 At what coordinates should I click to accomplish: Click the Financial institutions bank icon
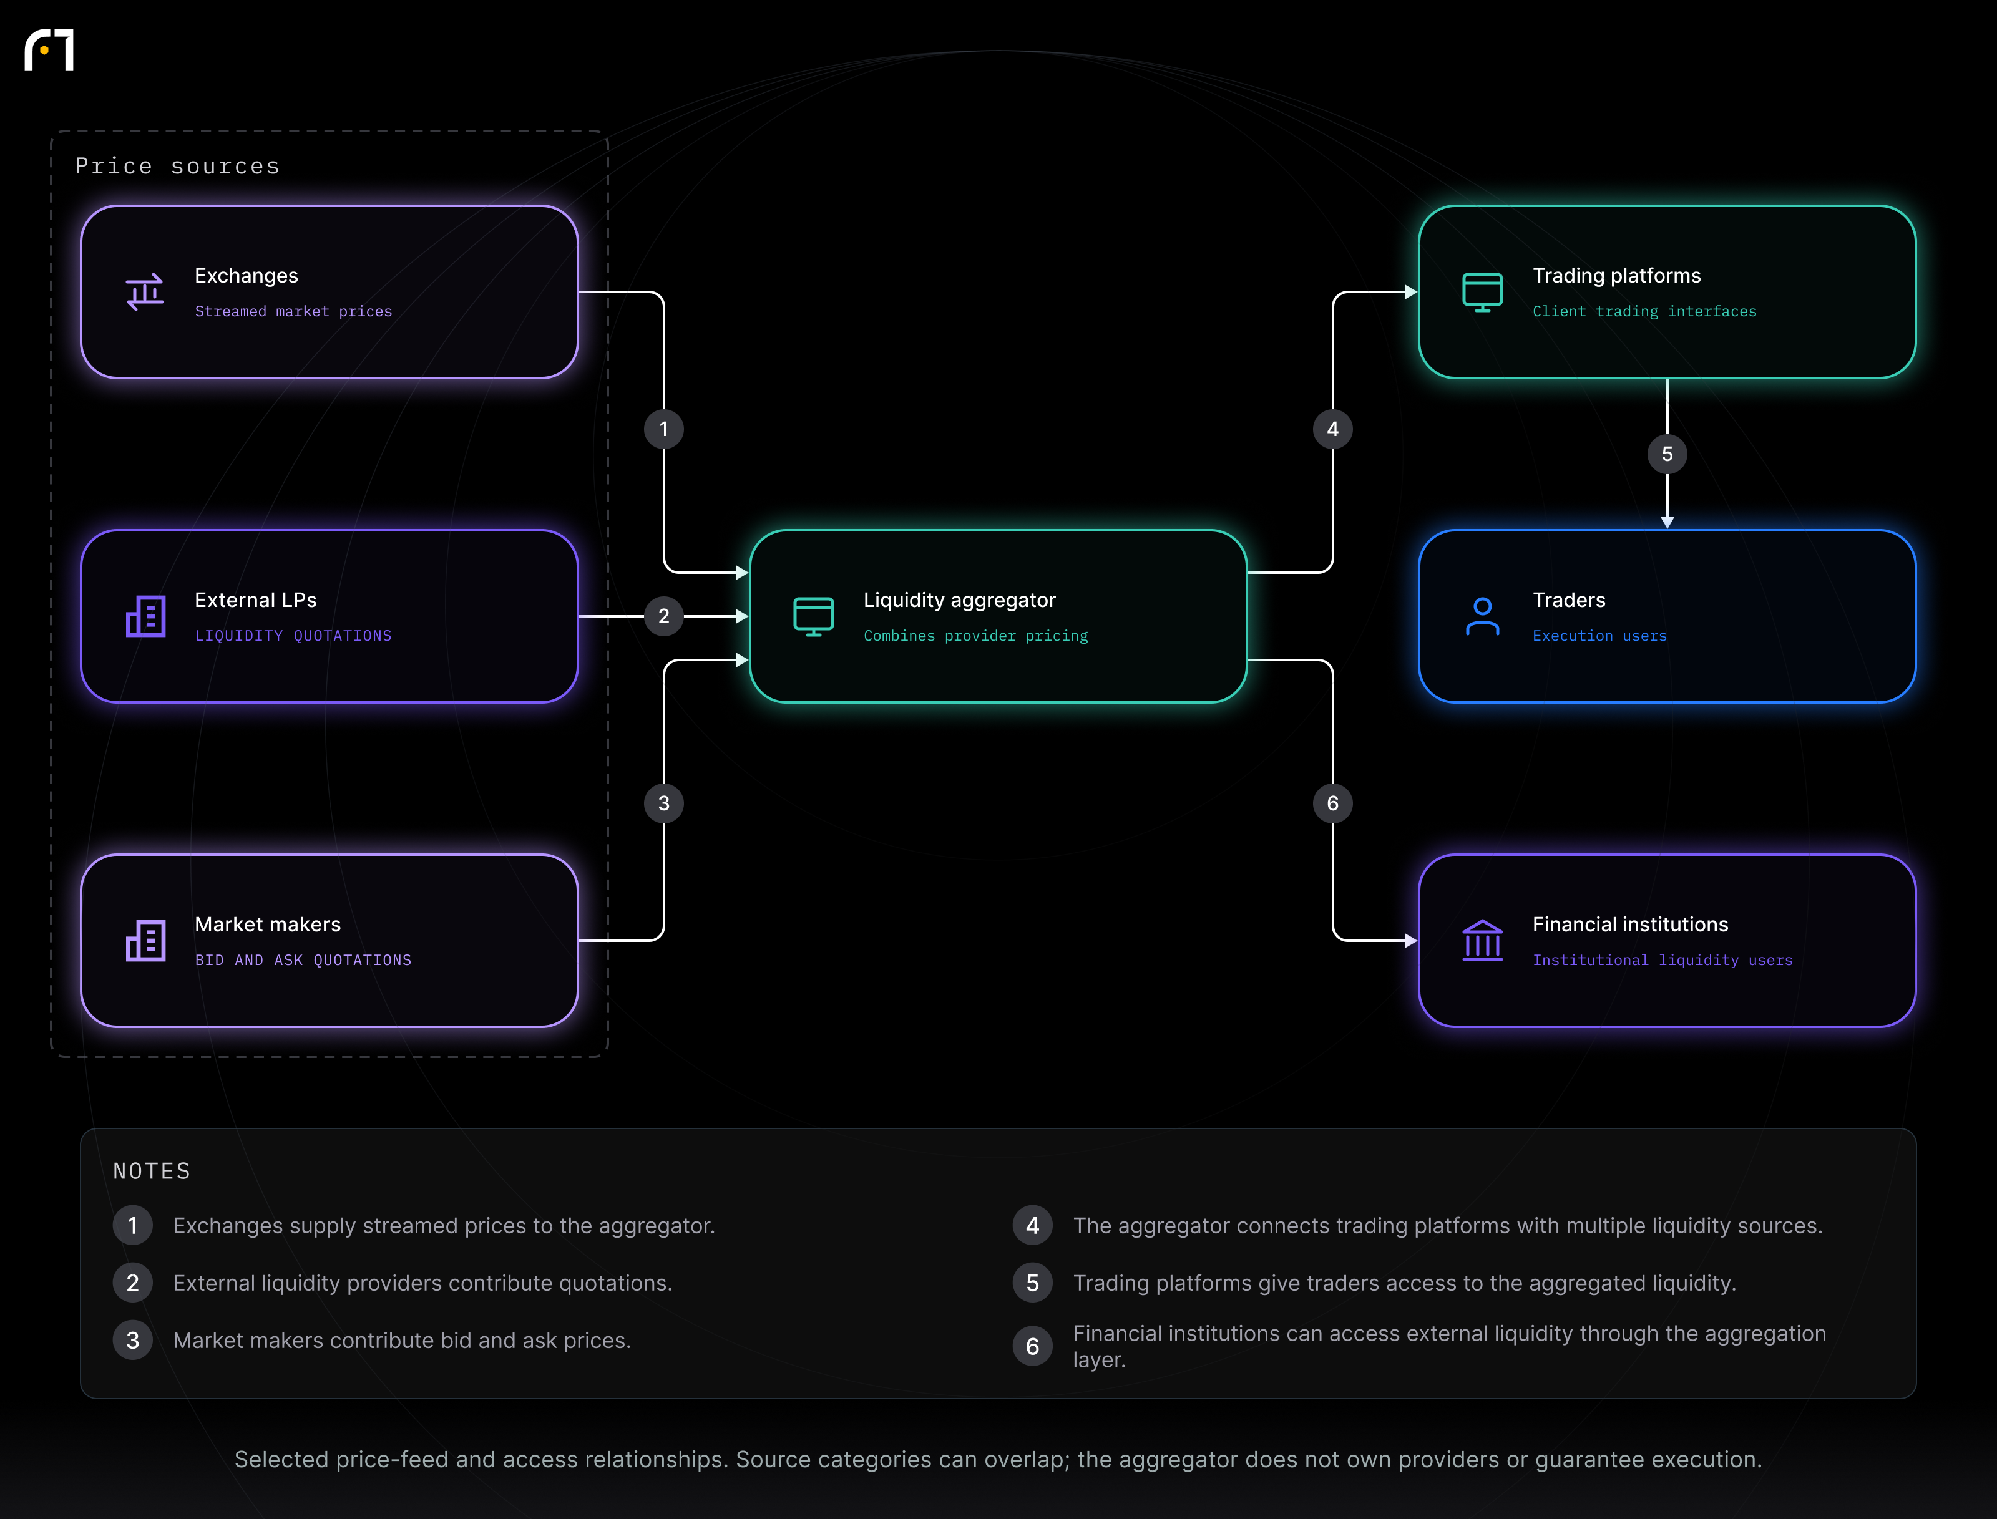point(1482,941)
